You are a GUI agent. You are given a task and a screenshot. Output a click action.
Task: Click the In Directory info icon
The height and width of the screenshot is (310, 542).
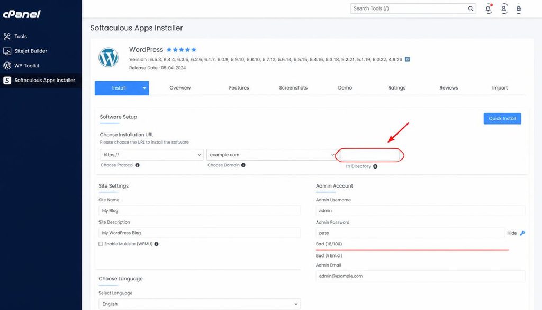(x=375, y=166)
